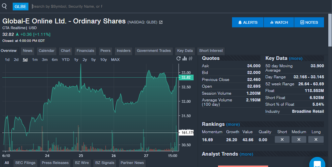Click the Value score 43.66
The width and height of the screenshot is (332, 167).
[248, 140]
